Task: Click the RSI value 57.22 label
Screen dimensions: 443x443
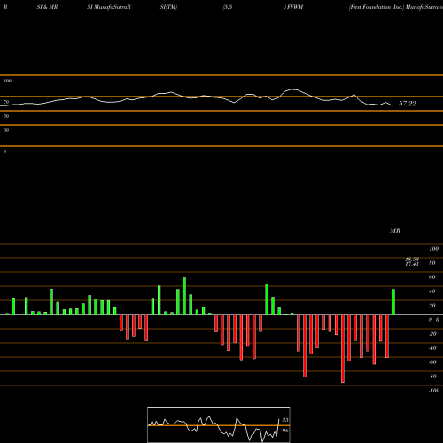Action: [x=408, y=104]
